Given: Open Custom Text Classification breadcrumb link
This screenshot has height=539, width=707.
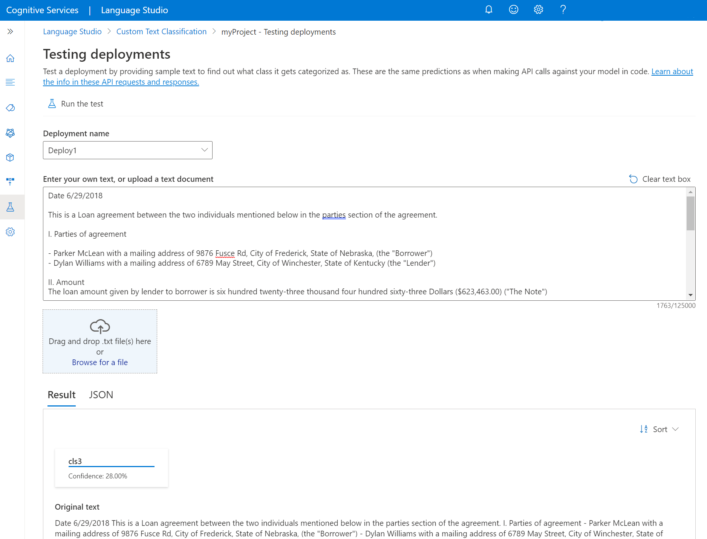Looking at the screenshot, I should [161, 32].
